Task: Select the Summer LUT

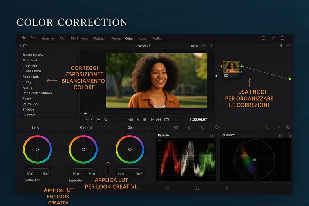Action: click(29, 115)
